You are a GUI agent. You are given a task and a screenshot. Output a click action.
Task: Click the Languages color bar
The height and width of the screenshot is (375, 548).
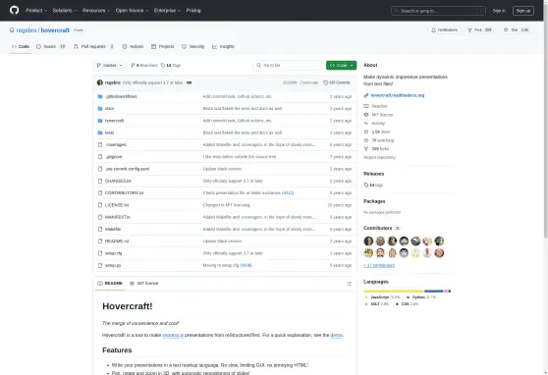click(407, 291)
